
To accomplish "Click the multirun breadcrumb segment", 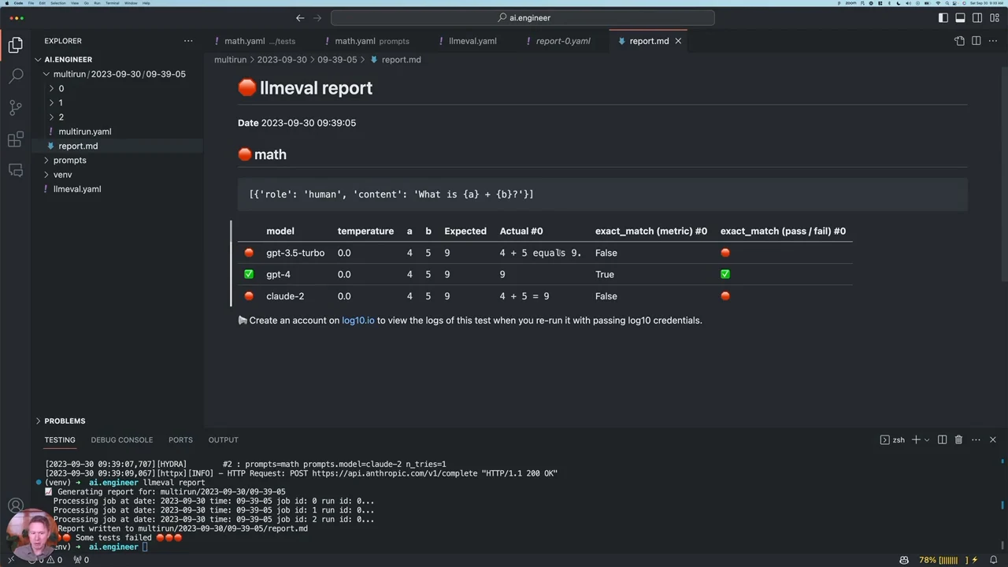I will pyautogui.click(x=230, y=60).
